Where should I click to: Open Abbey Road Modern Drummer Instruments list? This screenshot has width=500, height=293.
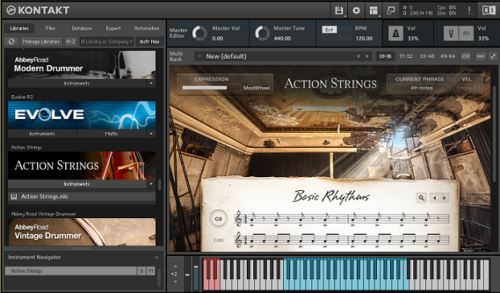click(x=77, y=83)
